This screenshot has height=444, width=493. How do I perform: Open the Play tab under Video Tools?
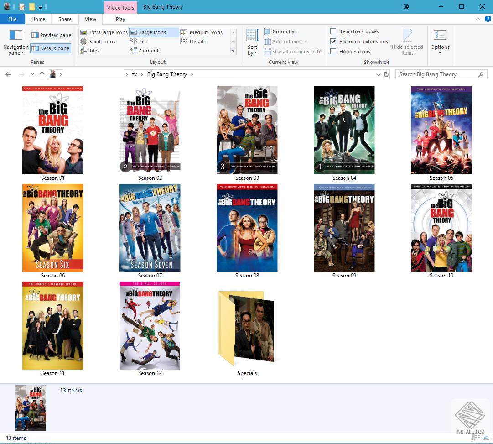(x=120, y=19)
